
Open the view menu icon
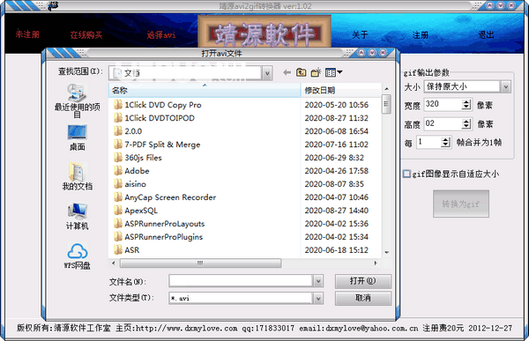pyautogui.click(x=334, y=72)
